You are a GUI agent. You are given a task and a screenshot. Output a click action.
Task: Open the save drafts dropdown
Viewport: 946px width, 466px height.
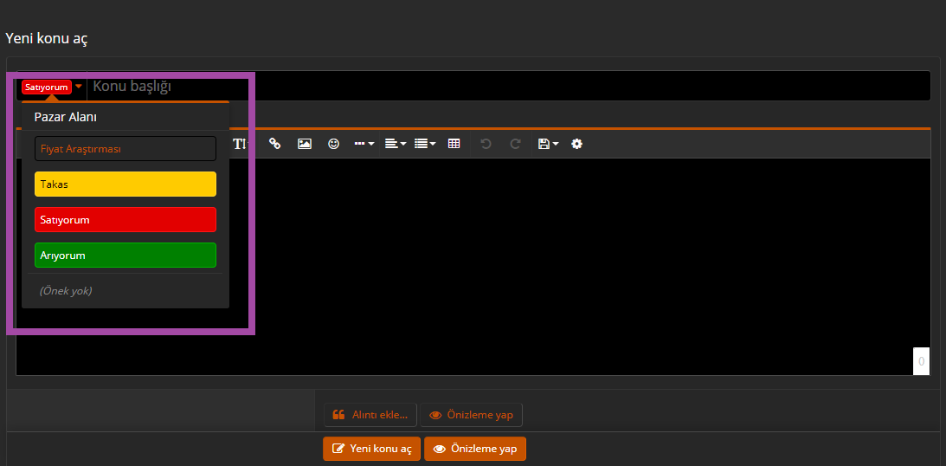point(549,144)
